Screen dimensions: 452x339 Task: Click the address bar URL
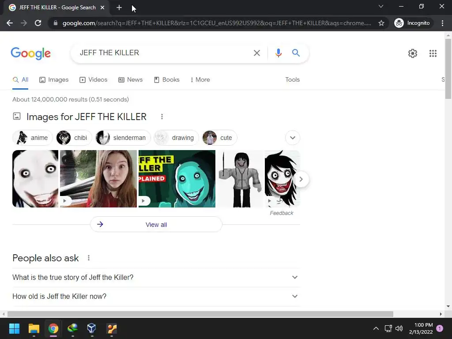tap(217, 23)
